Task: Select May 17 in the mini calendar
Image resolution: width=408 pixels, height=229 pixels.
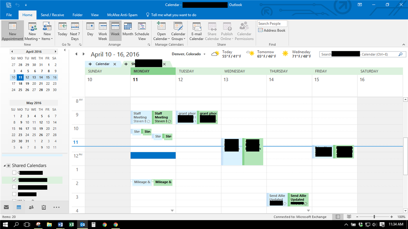Action: (x=27, y=129)
